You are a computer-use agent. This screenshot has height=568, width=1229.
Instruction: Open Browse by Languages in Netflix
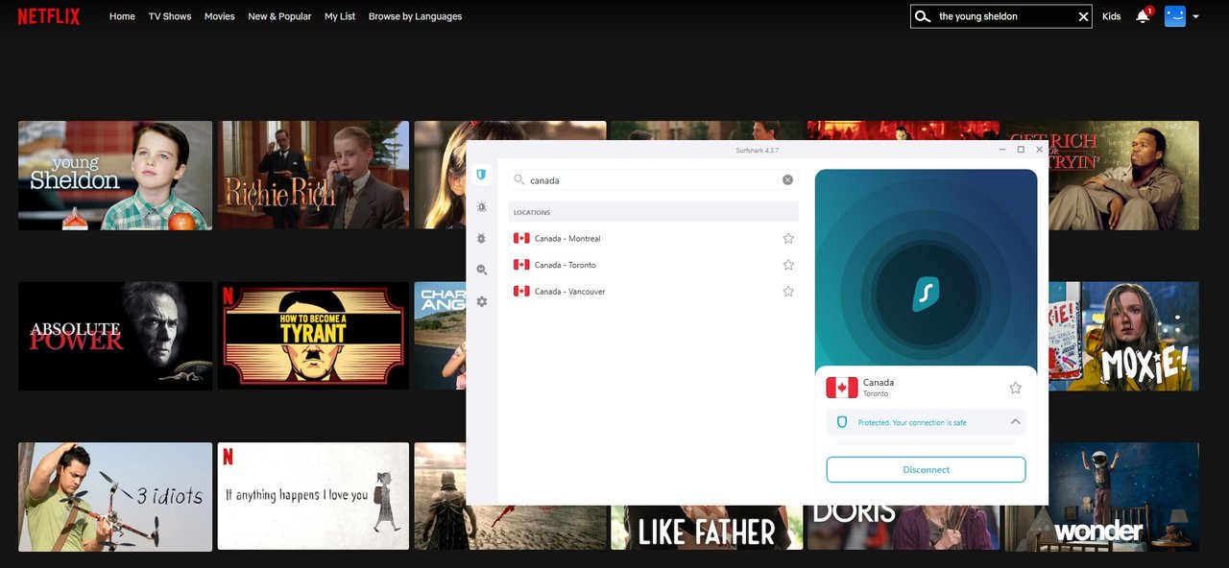tap(415, 16)
